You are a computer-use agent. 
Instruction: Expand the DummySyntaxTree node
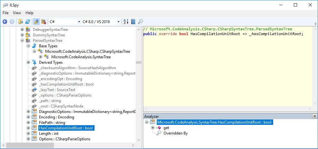pos(22,35)
